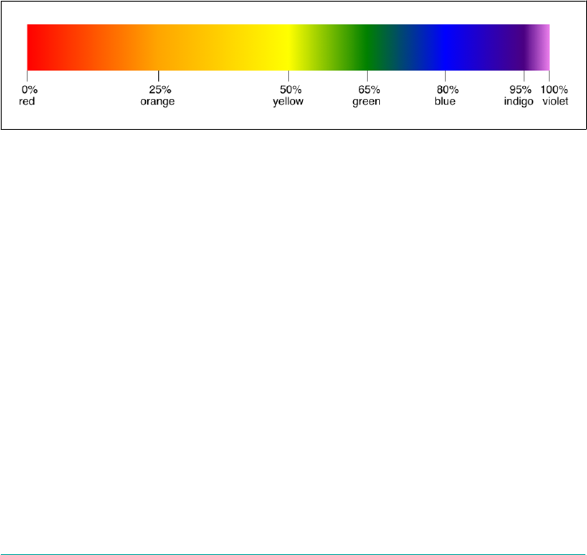Click the gradient bar's pure red start
This screenshot has height=555, width=587.
[x=28, y=47]
